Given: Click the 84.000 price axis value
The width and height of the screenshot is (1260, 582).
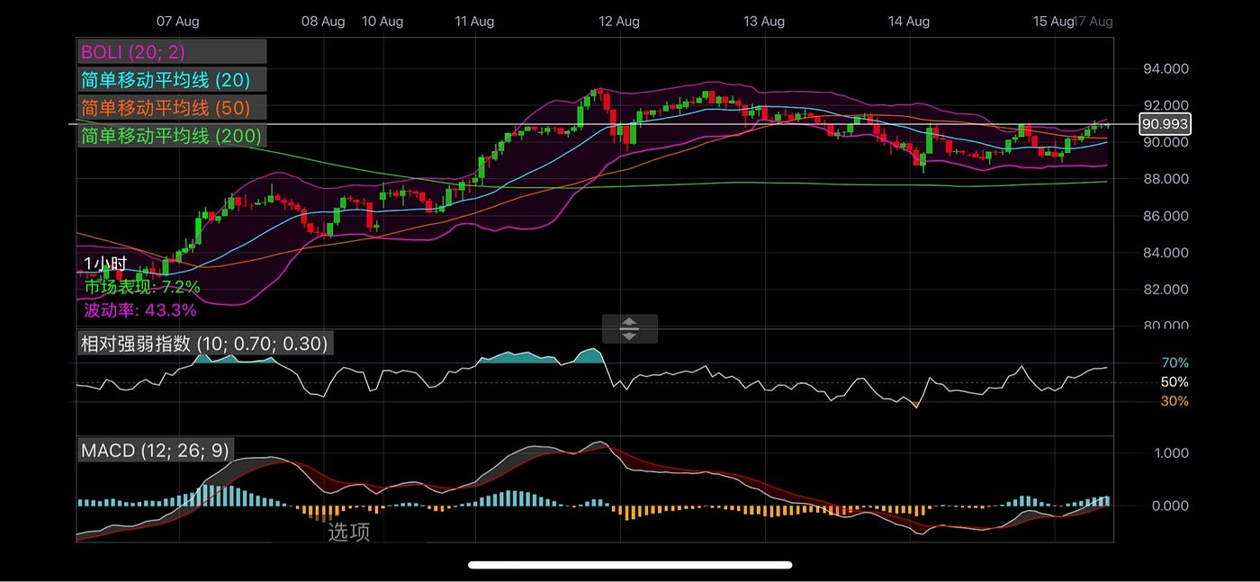Looking at the screenshot, I should [x=1165, y=253].
